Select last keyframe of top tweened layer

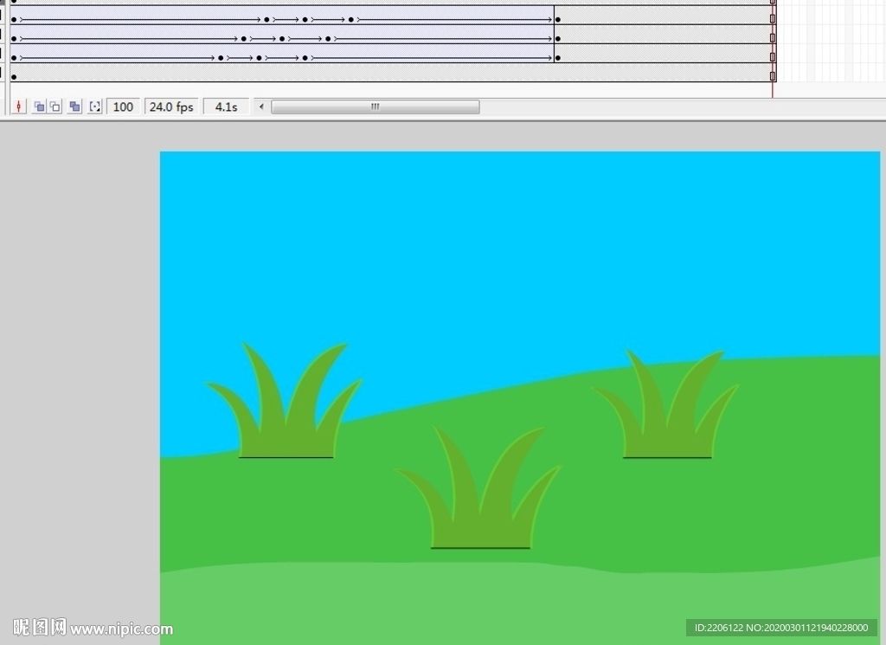click(558, 20)
